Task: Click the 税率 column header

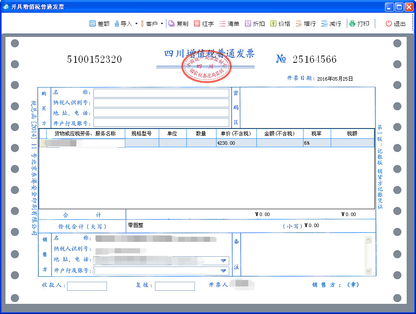Action: tap(317, 134)
